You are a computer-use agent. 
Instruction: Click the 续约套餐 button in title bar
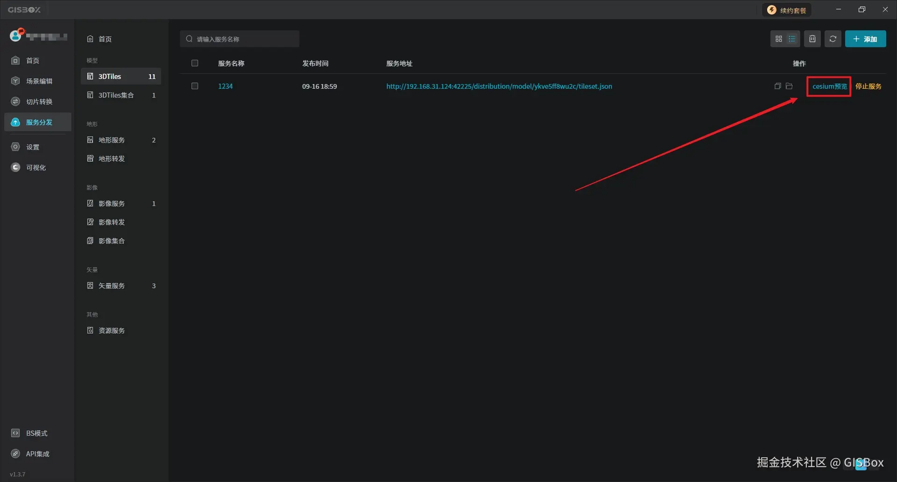point(787,10)
